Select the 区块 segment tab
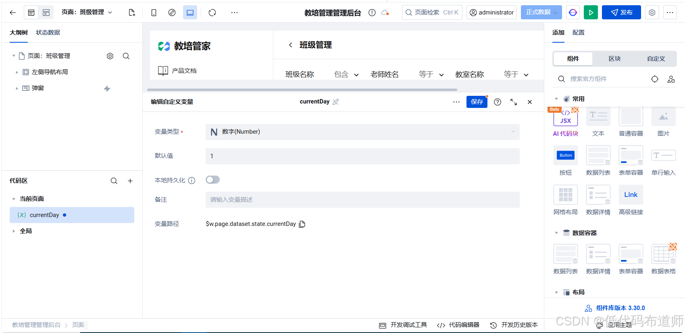This screenshot has width=685, height=333. [x=614, y=59]
